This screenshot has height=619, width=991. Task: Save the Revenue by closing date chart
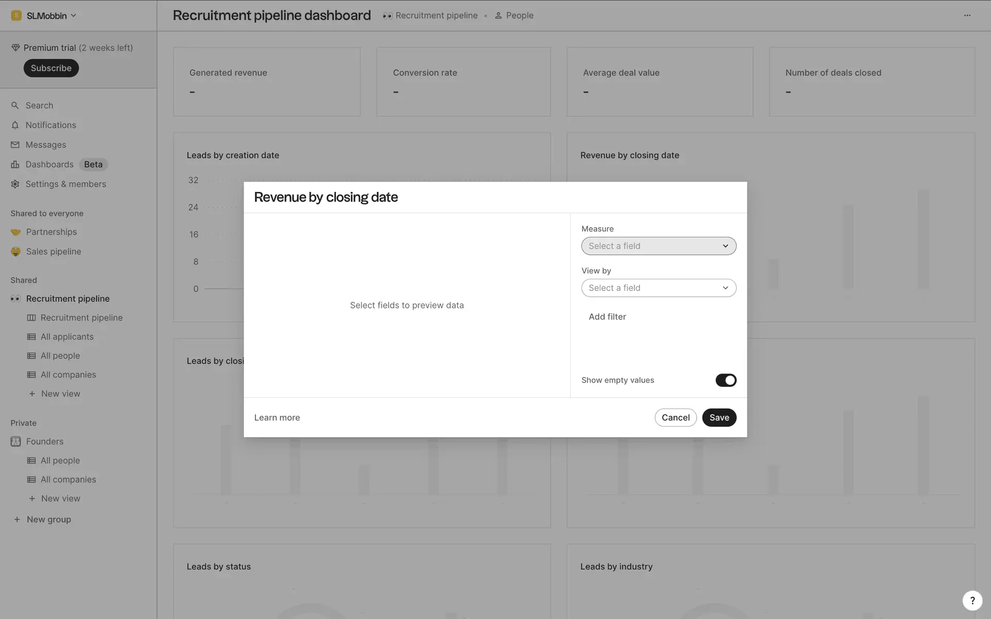coord(718,418)
